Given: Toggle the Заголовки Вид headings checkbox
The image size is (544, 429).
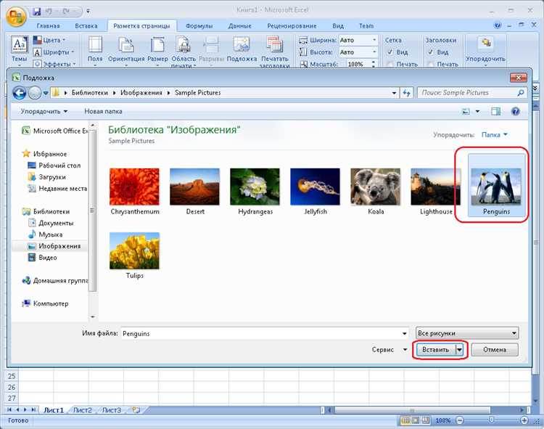Looking at the screenshot, I should pos(431,52).
